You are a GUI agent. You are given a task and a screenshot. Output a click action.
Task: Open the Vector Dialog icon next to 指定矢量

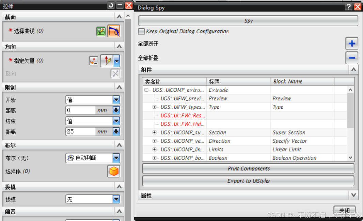click(94, 61)
